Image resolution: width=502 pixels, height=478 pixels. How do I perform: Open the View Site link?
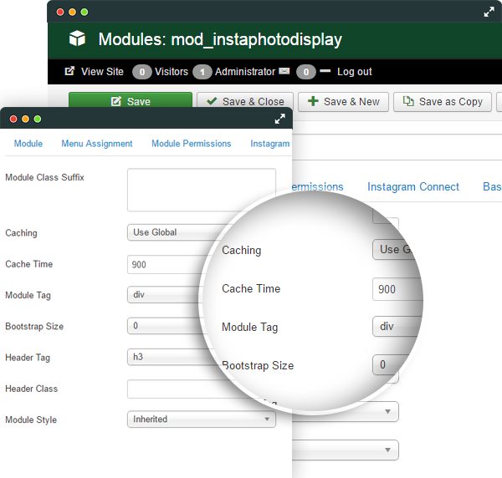(x=102, y=71)
